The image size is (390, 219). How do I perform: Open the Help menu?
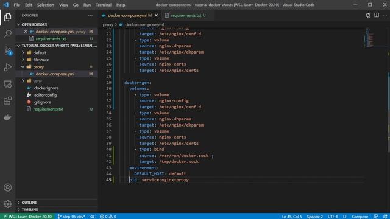click(x=121, y=5)
